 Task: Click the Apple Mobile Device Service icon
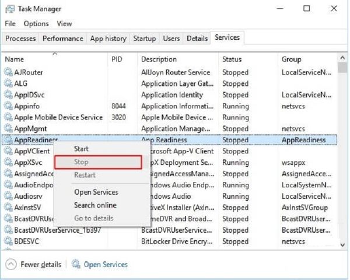(x=8, y=117)
